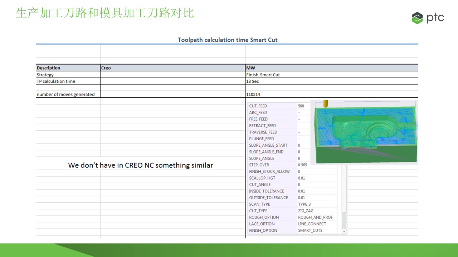Select the slide title in Chinese

tap(105, 13)
